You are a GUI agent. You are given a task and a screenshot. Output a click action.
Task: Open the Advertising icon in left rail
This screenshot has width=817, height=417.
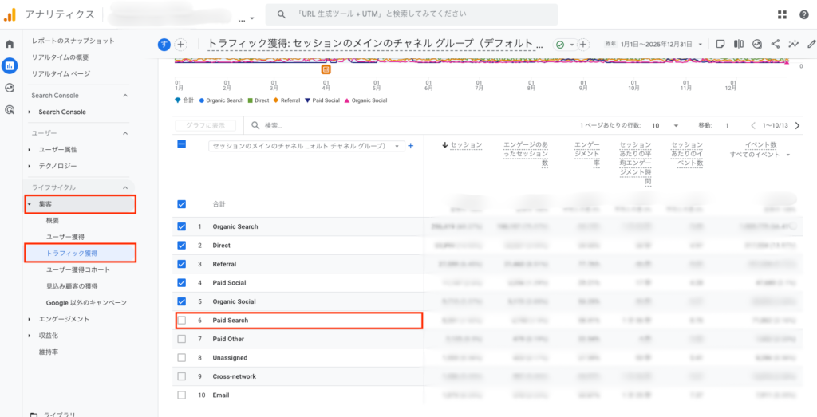[10, 109]
